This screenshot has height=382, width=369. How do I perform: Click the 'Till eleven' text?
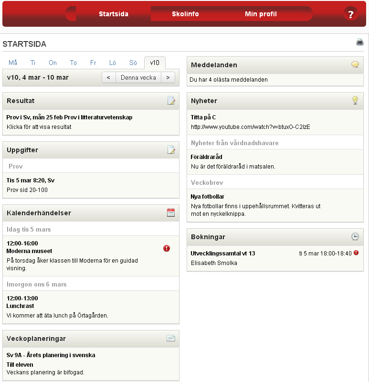click(x=20, y=365)
